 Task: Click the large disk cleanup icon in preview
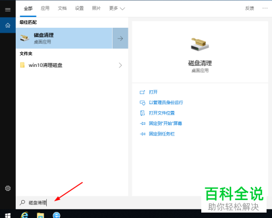200,45
